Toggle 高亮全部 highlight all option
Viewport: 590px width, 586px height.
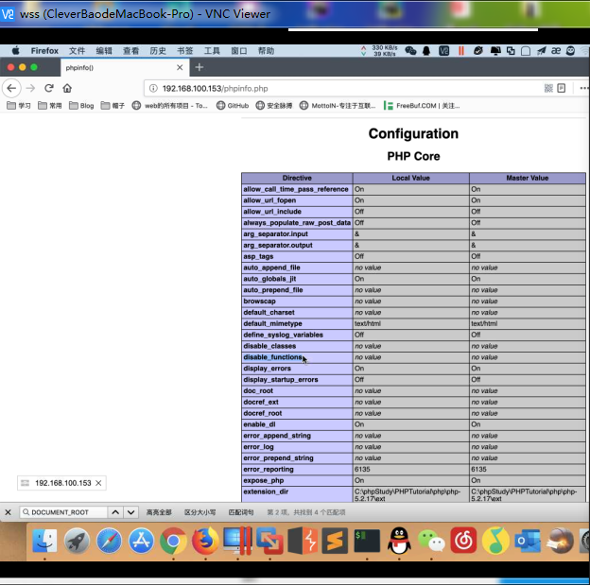point(159,512)
